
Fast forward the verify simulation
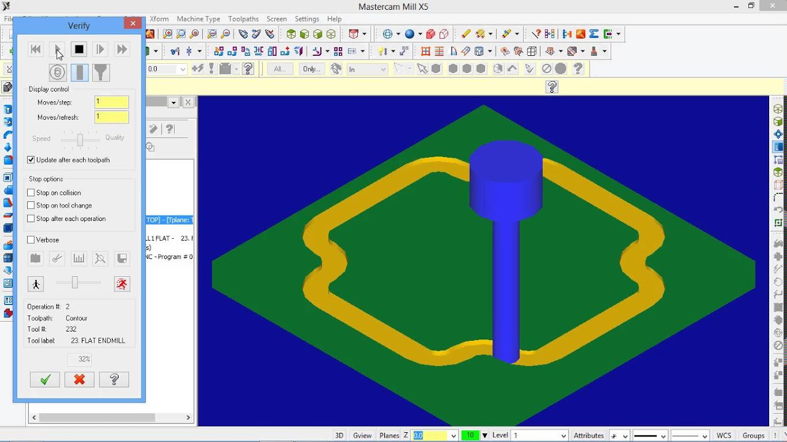coord(122,50)
